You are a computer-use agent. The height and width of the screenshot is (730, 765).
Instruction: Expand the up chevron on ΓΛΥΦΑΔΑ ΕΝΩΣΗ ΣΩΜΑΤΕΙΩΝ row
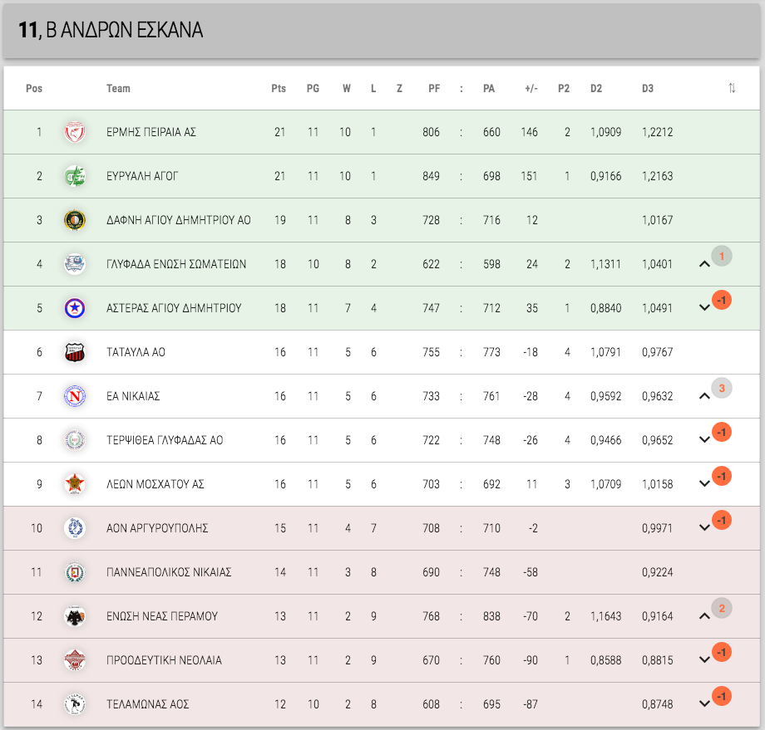(x=704, y=264)
